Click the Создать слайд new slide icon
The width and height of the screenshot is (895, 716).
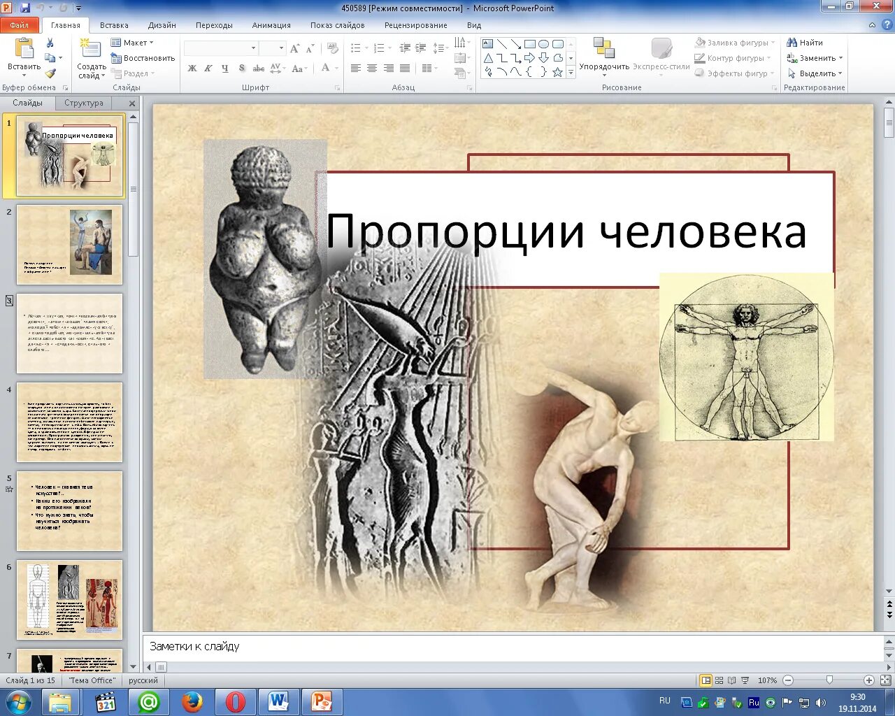coord(90,49)
